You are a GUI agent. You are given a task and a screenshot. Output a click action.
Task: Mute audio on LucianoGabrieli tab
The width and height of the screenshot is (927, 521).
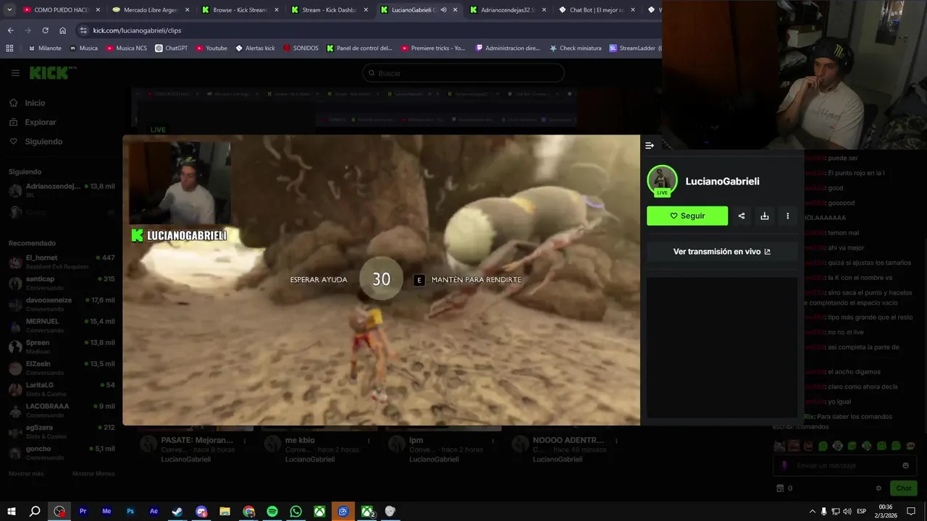[443, 10]
